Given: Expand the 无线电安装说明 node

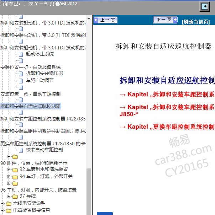Looking at the screenshot, I should coord(2,203).
